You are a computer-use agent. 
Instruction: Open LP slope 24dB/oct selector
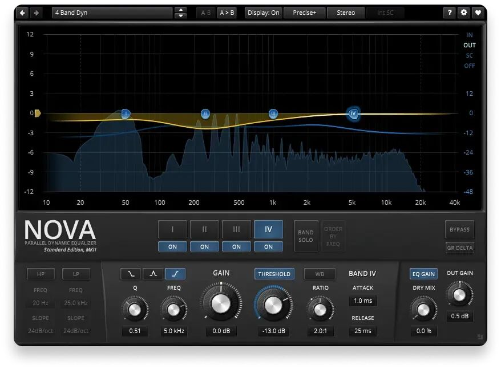[x=76, y=331]
